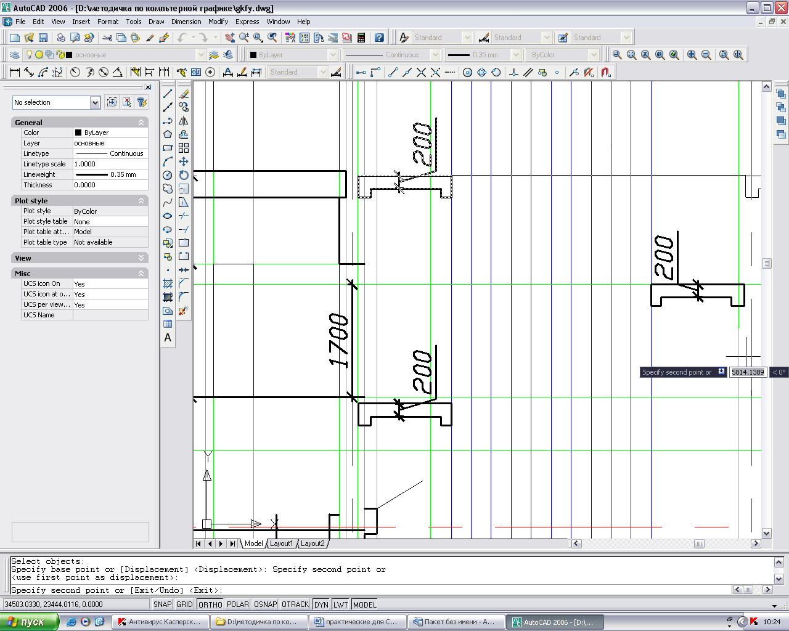Toggle OTRACK in status bar
789x631 pixels.
[x=295, y=605]
